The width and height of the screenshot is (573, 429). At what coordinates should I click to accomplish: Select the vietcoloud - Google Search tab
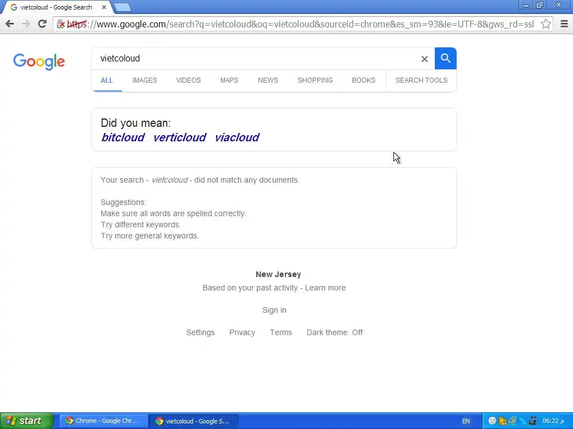pos(57,7)
